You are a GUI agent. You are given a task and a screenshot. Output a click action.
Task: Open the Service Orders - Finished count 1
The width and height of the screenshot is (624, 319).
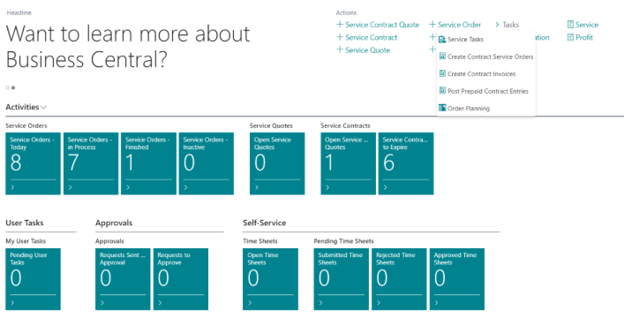tap(148, 163)
